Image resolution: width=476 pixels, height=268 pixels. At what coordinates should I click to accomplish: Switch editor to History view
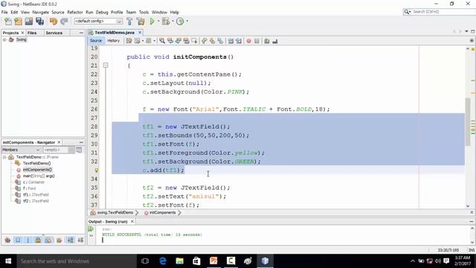tap(114, 41)
